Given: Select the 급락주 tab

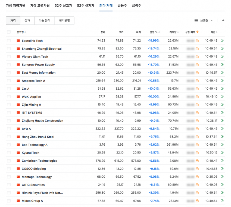Looking at the screenshot, I should [x=136, y=6].
